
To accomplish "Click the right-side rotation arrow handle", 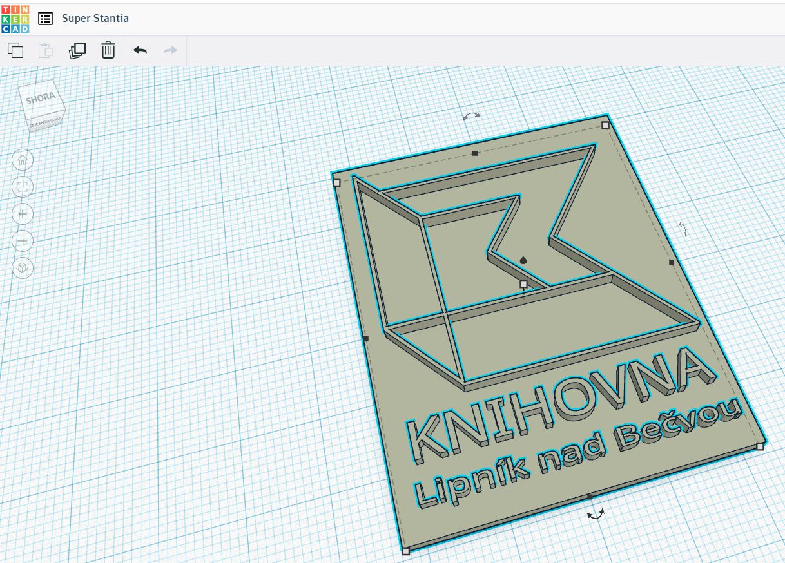I will tap(684, 229).
